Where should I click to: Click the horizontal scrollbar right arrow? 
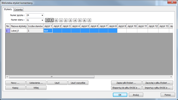coord(171,77)
